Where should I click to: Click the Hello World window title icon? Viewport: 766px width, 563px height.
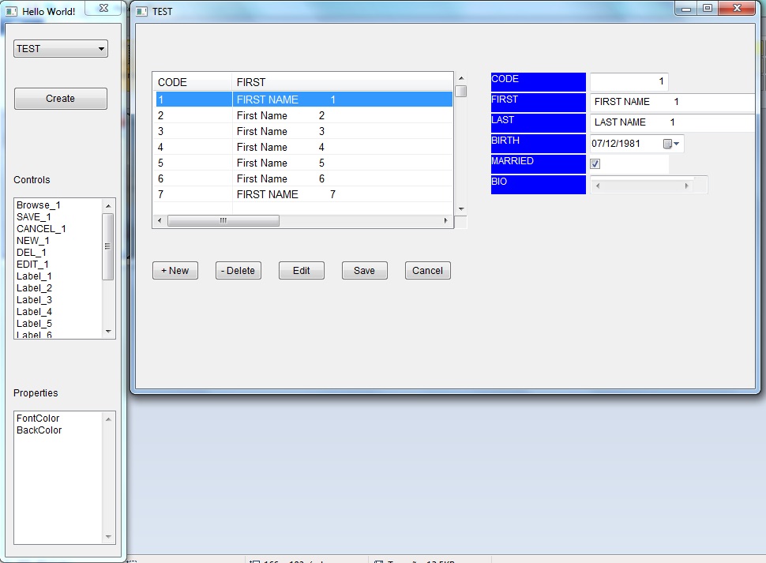13,12
